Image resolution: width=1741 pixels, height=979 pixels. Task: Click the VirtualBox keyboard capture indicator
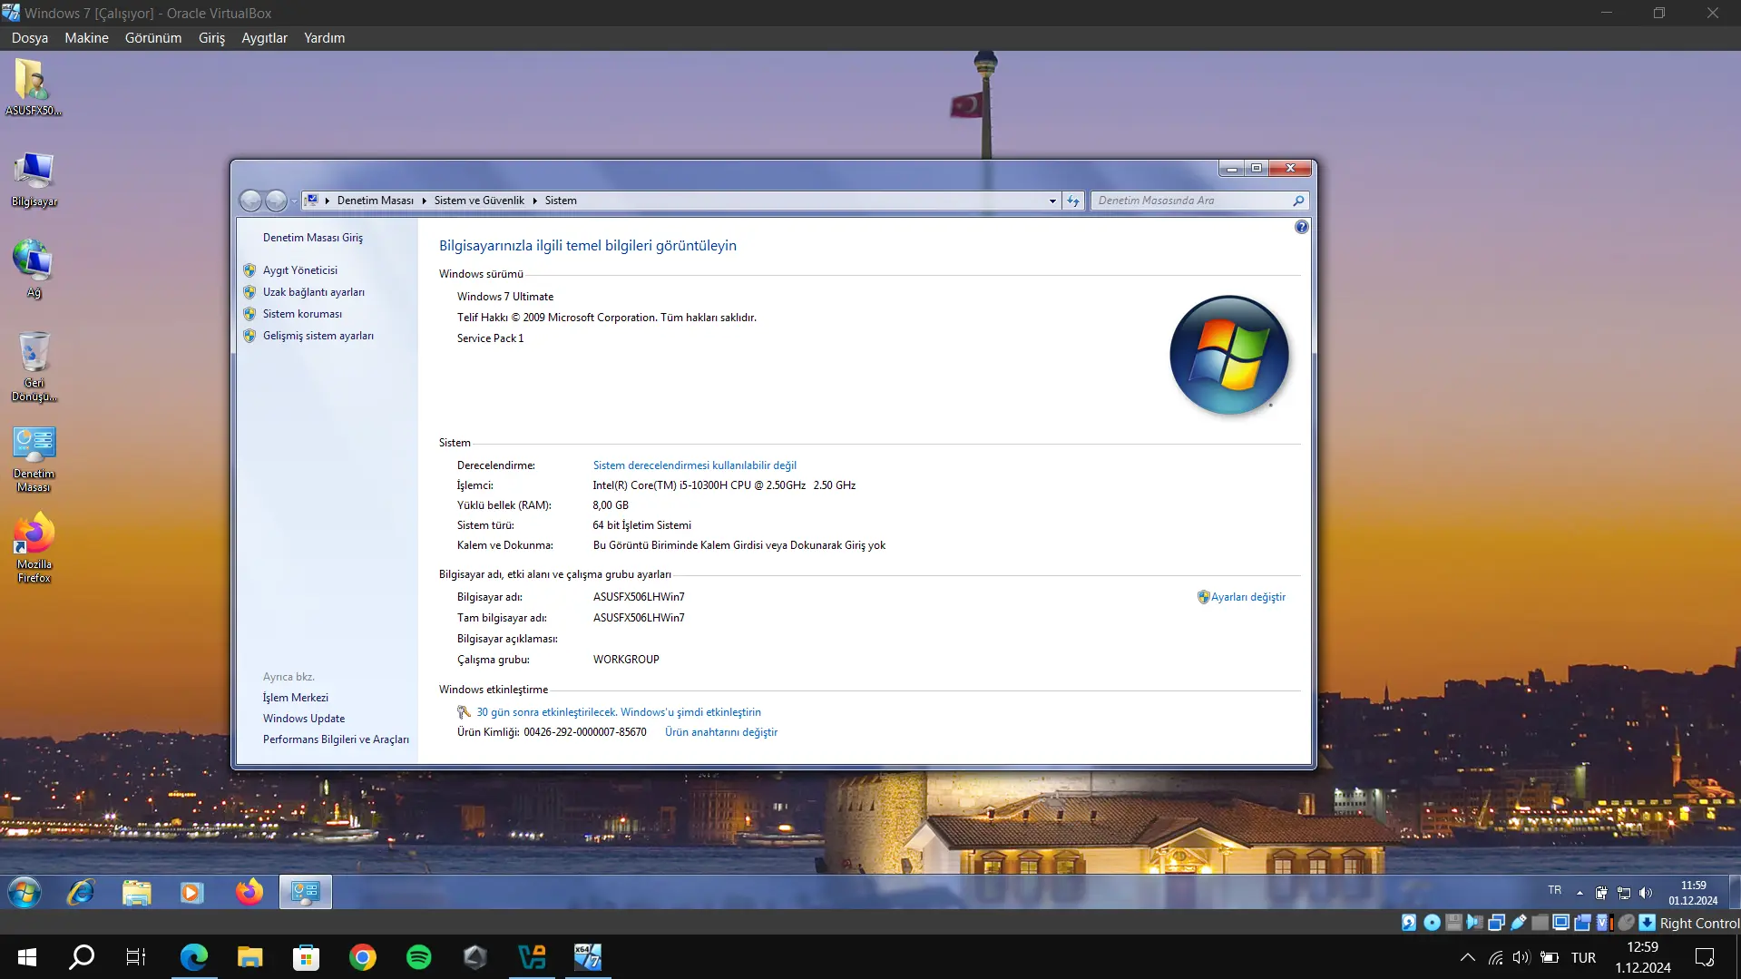point(1648,923)
